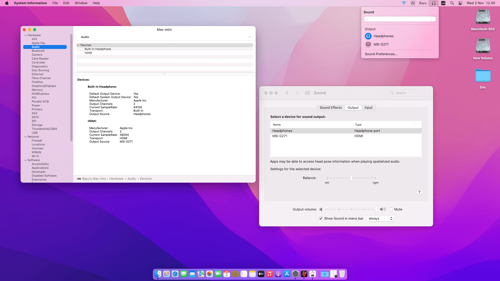Open the Window menu in menu bar
The width and height of the screenshot is (500, 281).
(x=81, y=3)
